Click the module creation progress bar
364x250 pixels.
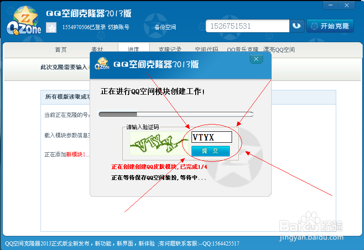(x=176, y=115)
